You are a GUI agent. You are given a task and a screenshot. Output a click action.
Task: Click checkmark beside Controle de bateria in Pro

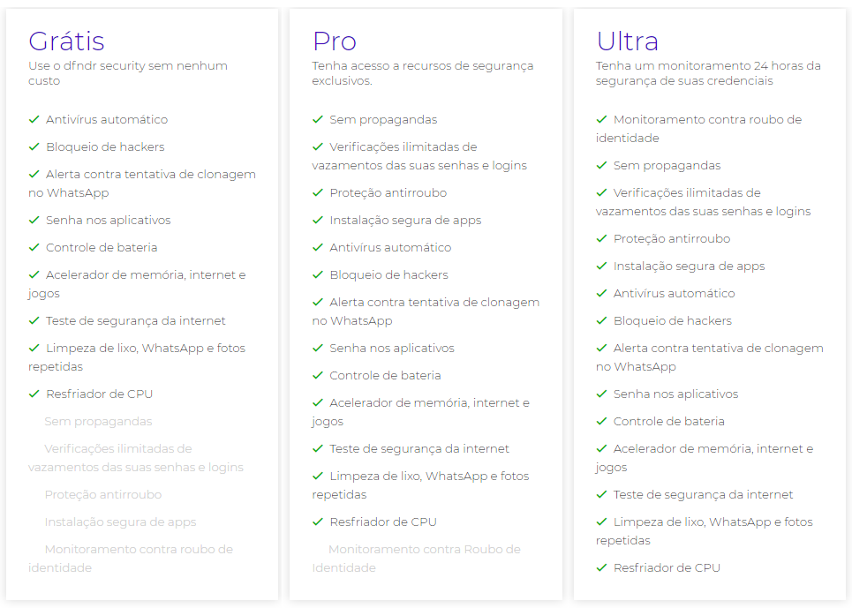pyautogui.click(x=318, y=375)
